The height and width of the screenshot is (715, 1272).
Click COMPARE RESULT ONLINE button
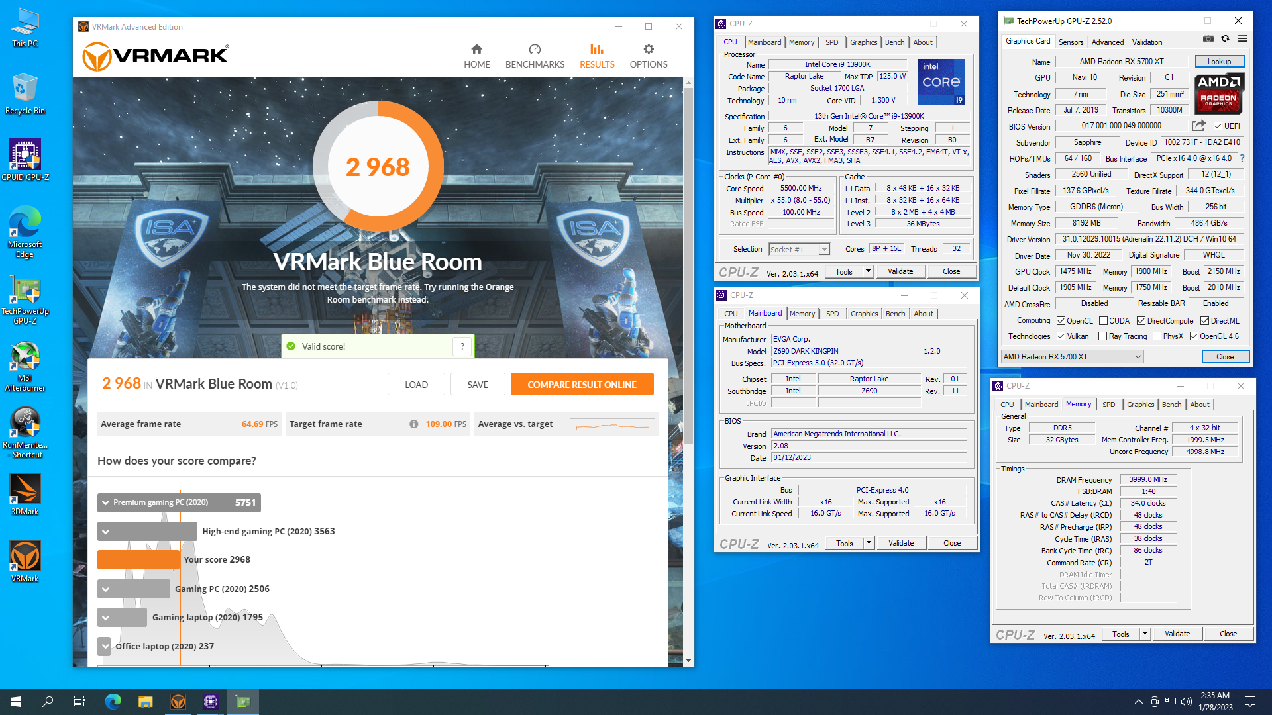click(x=582, y=384)
